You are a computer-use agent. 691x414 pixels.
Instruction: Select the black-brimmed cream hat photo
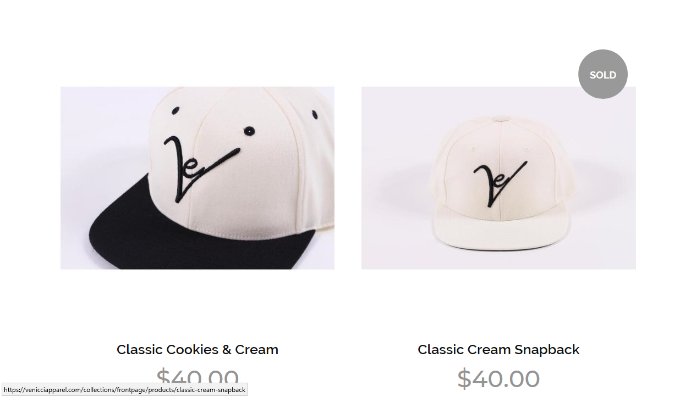(x=198, y=178)
